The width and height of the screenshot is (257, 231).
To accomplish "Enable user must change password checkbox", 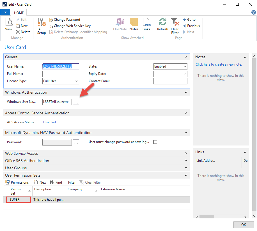I will coord(155,142).
